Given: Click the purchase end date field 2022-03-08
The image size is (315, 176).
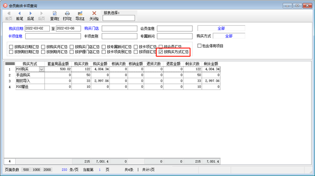Looking at the screenshot, I should (x=68, y=29).
